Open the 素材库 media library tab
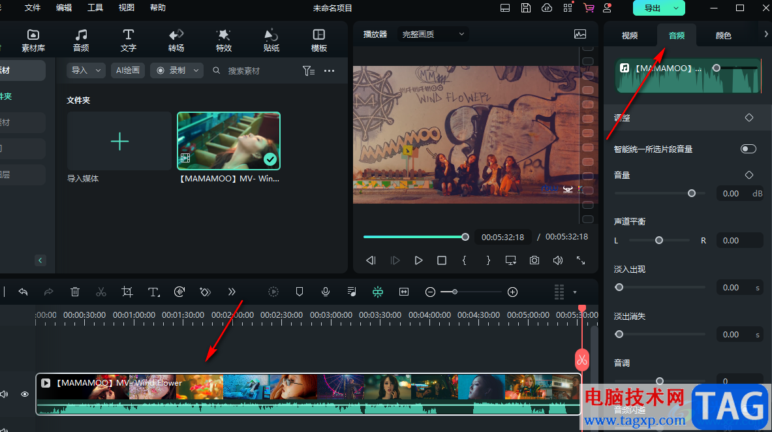 tap(33, 40)
